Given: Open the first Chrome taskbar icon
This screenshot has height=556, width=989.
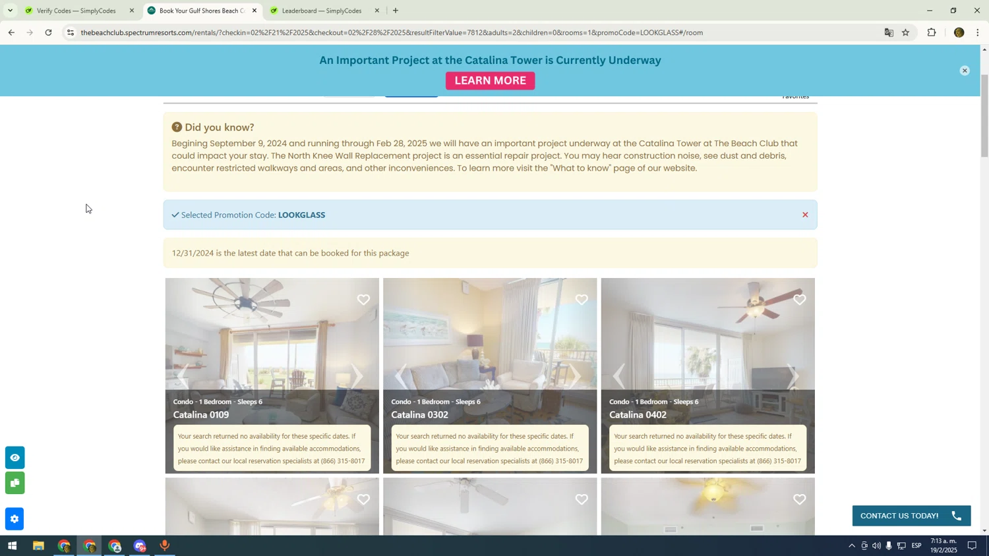Looking at the screenshot, I should coord(64,546).
